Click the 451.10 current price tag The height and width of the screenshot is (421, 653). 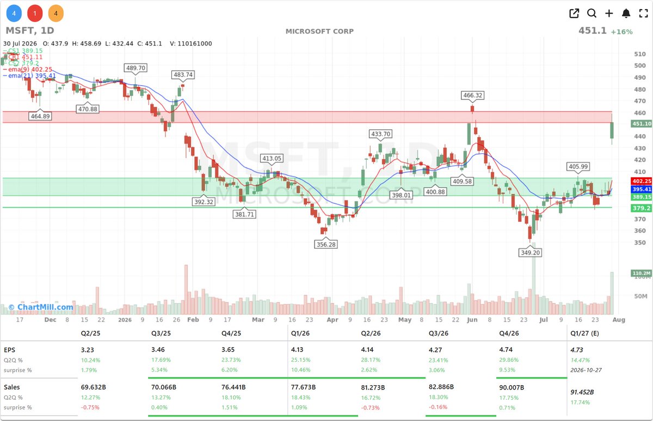[x=641, y=124]
